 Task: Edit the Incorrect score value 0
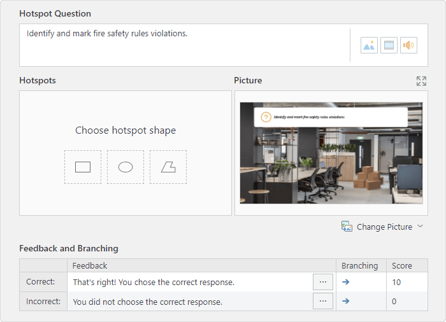[406, 301]
